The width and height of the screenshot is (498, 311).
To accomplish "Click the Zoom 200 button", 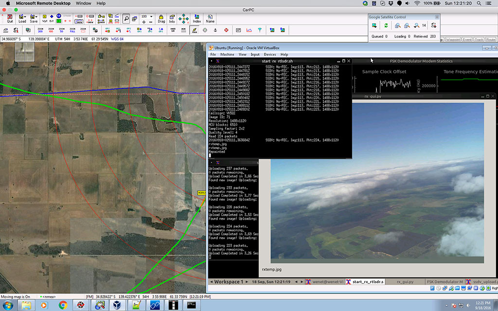I will point(40,30).
